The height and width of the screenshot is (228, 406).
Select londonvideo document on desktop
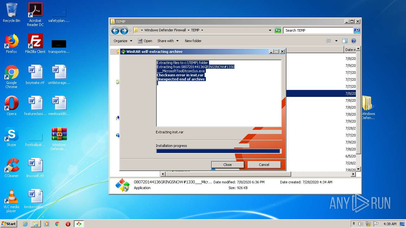coord(35,199)
